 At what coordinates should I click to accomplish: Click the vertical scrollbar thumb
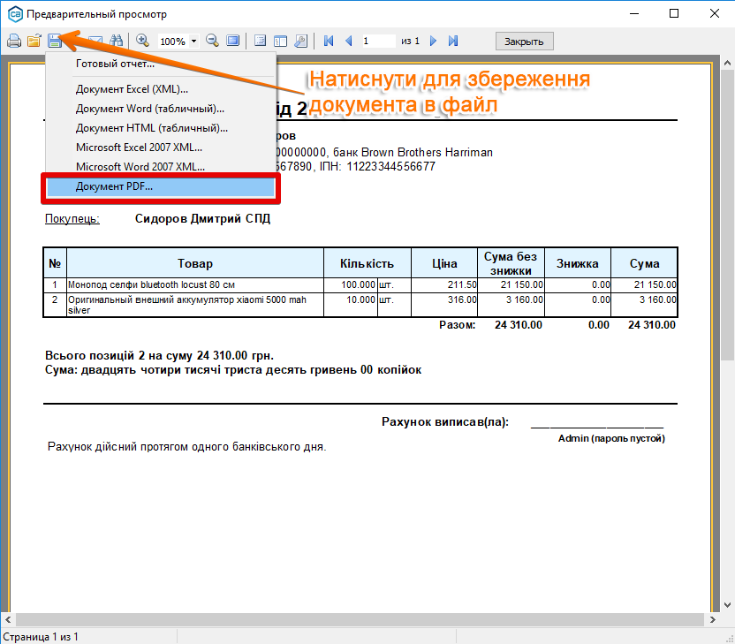(x=727, y=215)
